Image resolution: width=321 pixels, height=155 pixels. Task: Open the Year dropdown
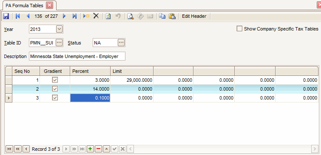[59, 29]
